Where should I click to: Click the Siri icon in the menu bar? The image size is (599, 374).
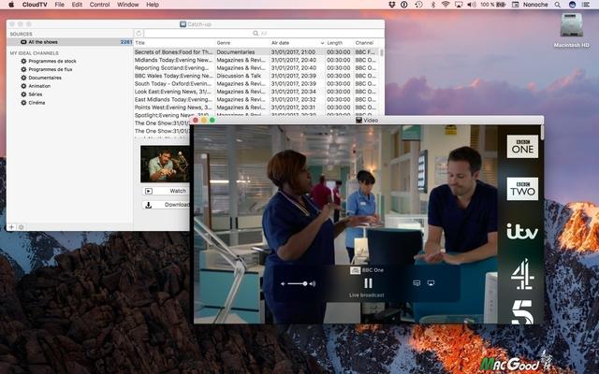572,5
